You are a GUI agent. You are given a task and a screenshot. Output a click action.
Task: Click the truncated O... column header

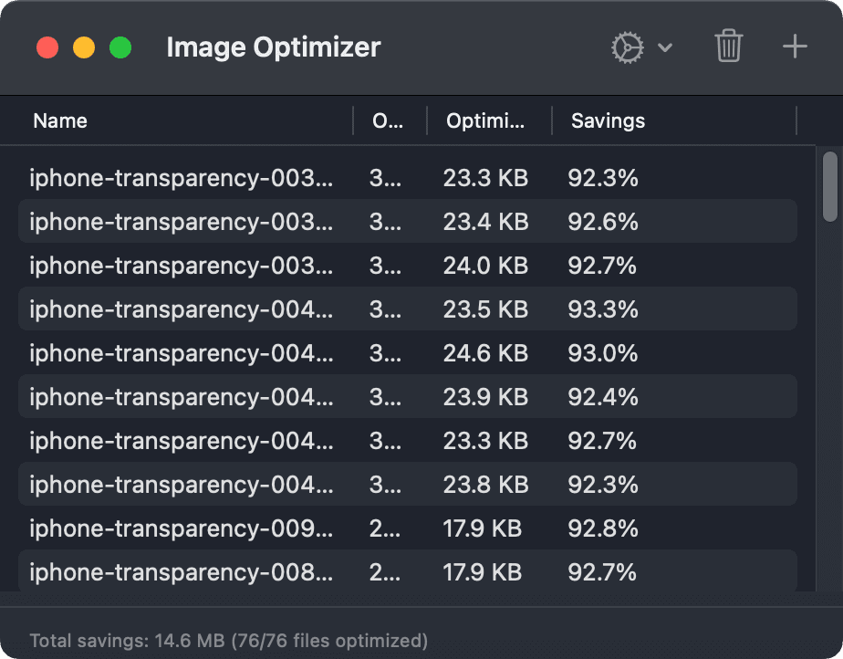coord(388,120)
